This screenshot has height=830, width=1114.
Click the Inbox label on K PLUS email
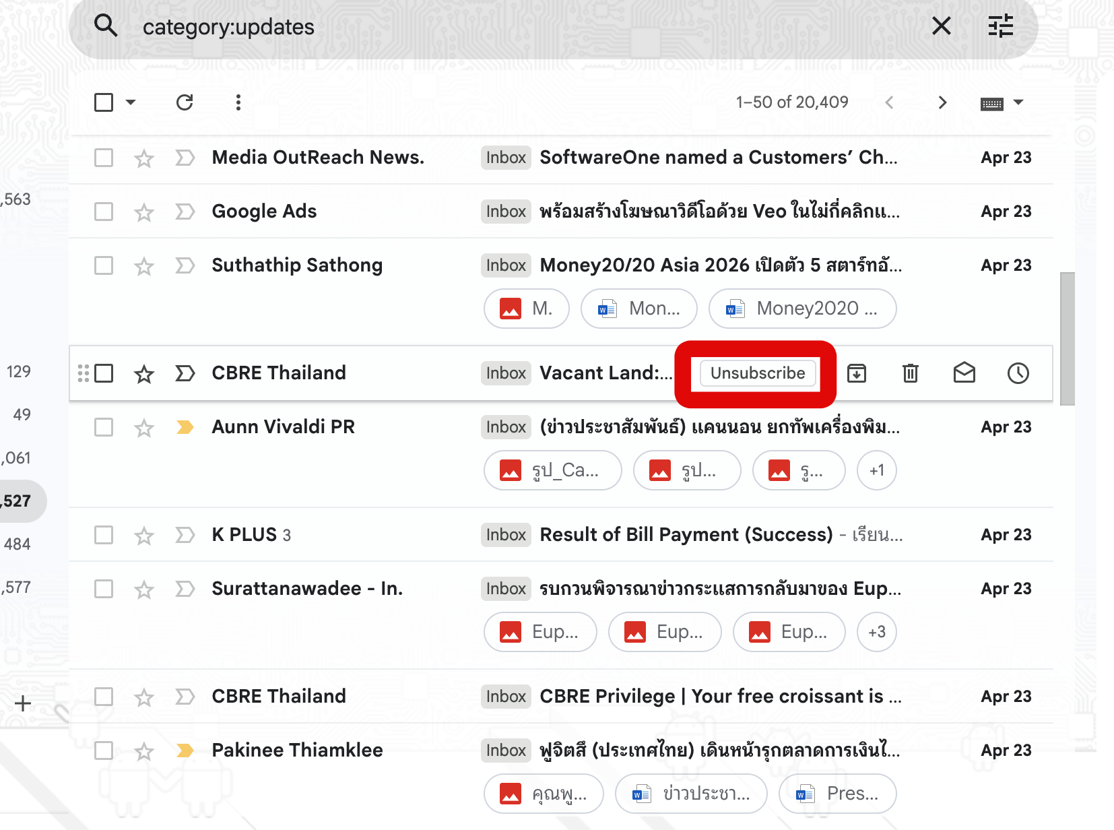(x=505, y=534)
